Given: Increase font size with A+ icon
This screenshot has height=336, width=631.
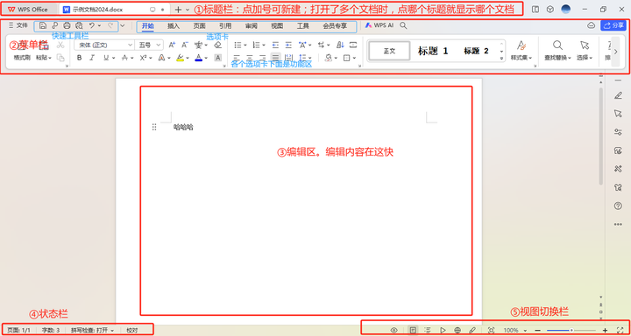Looking at the screenshot, I should 172,45.
